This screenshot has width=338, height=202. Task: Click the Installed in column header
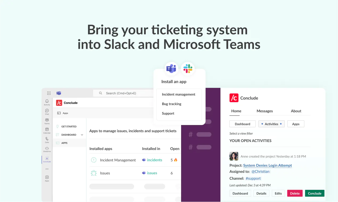point(151,149)
